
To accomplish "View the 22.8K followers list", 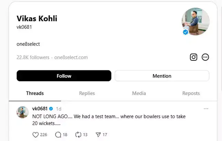I will (x=33, y=57).
